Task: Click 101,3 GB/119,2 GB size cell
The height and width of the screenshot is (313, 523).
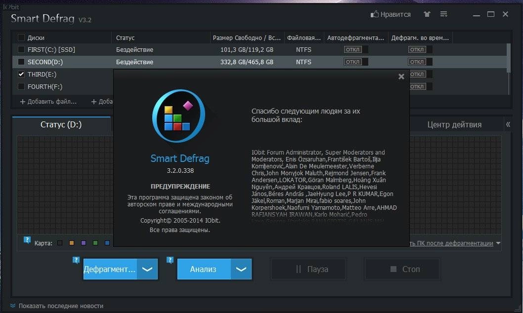Action: coord(247,49)
